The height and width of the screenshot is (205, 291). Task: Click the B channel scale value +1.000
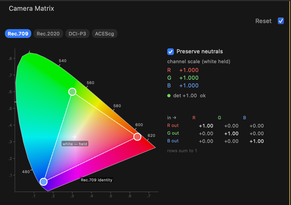click(189, 85)
